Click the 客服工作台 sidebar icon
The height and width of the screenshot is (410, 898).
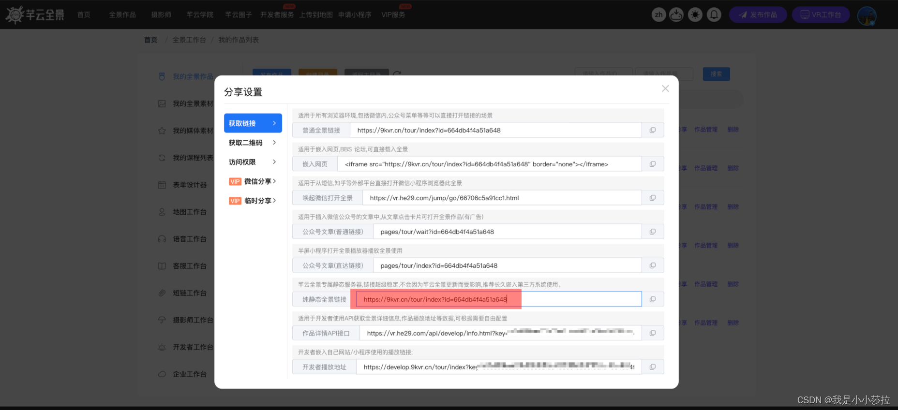point(162,266)
